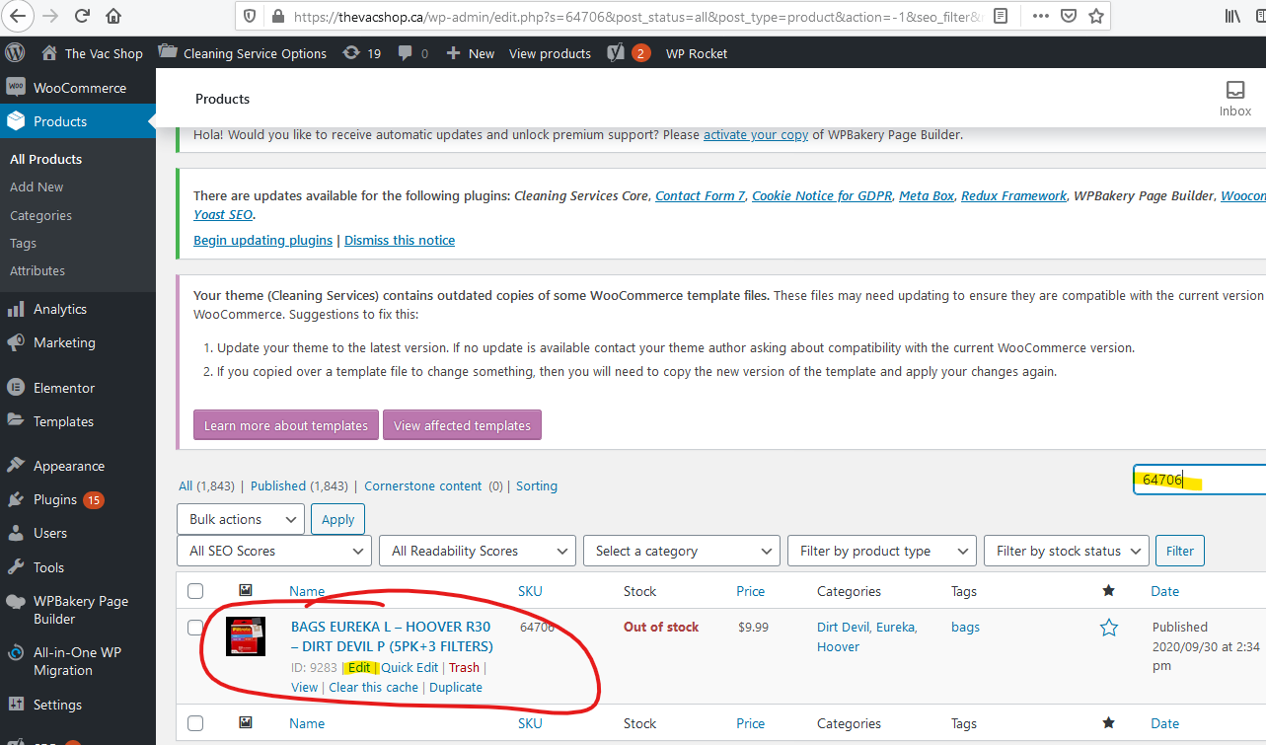
Task: Click Apply next to Bulk actions
Action: (x=337, y=519)
